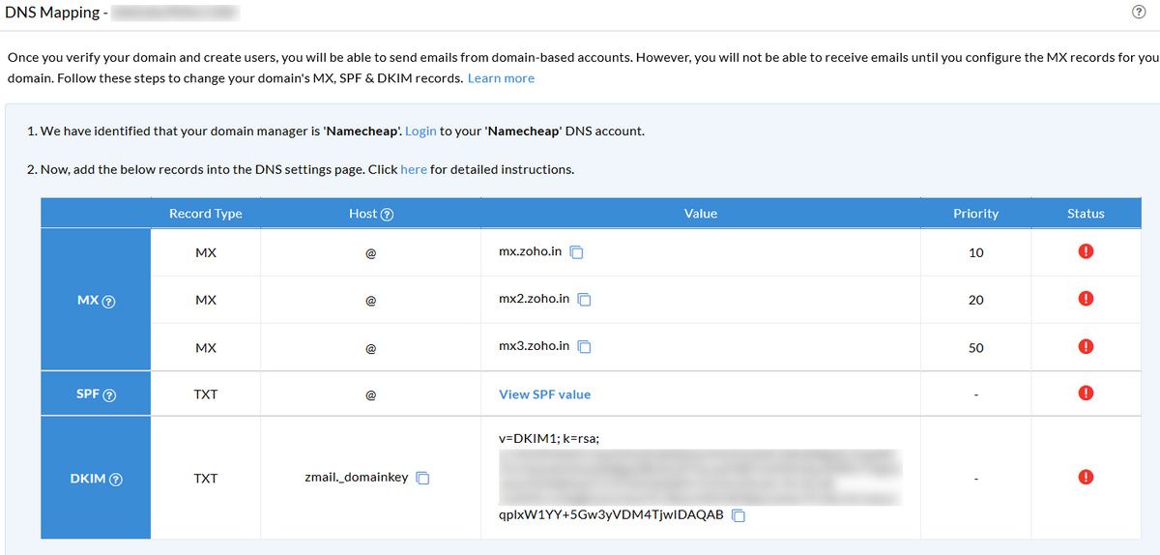Click error status icon in SPF row

1086,393
